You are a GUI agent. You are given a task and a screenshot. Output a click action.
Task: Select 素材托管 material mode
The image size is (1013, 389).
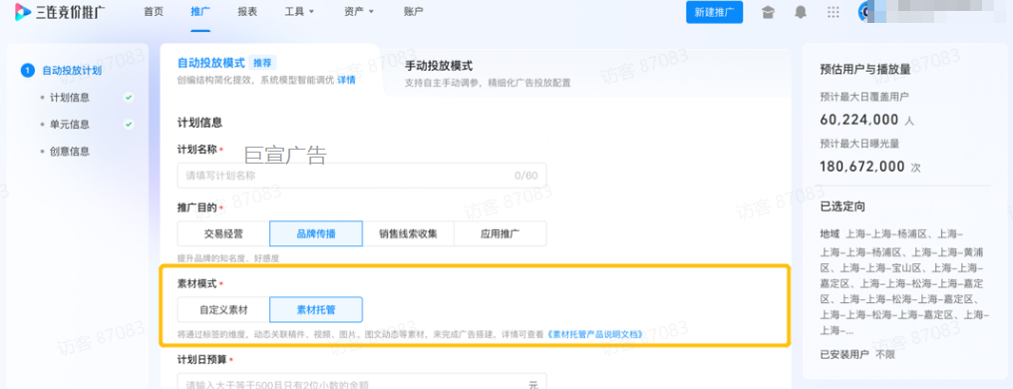pyautogui.click(x=316, y=309)
